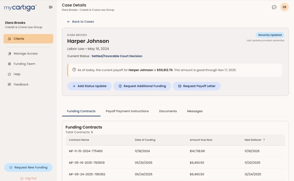Viewport: 294px width, 181px height.
Task: Click the Settled/Favorable Court Decision status
Action: pos(117,56)
